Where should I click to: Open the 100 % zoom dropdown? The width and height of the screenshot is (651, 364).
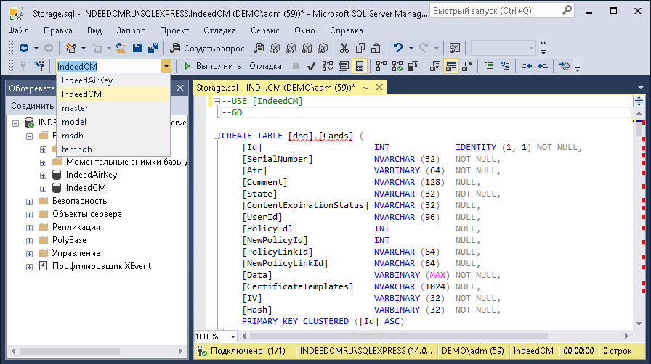232,336
